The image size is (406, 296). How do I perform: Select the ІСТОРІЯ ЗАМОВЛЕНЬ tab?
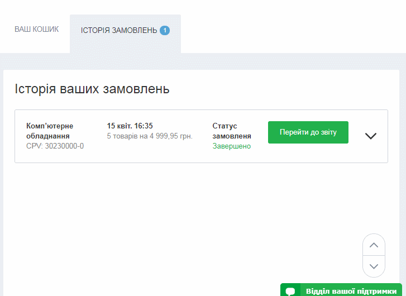pyautogui.click(x=119, y=30)
